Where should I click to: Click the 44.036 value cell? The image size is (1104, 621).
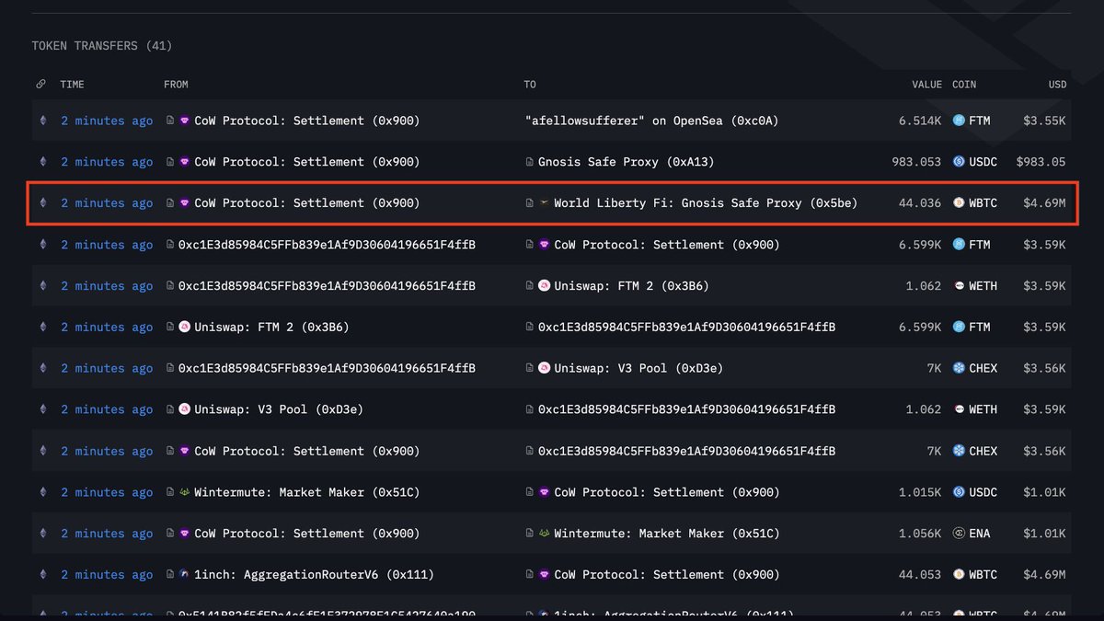[920, 203]
